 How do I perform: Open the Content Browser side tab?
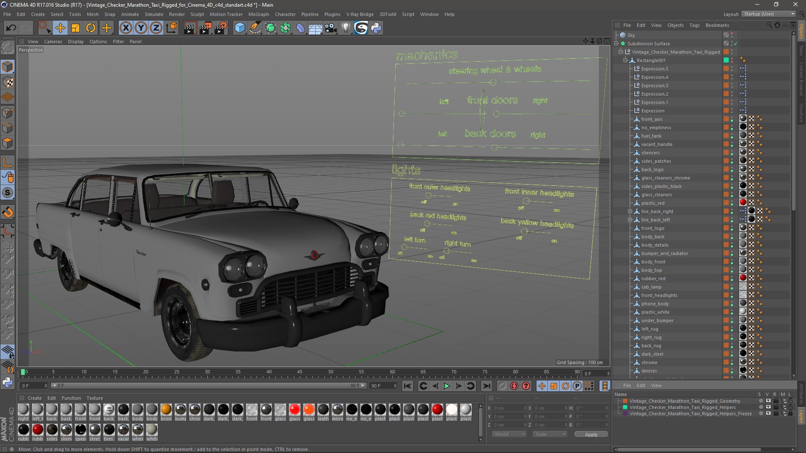(801, 79)
